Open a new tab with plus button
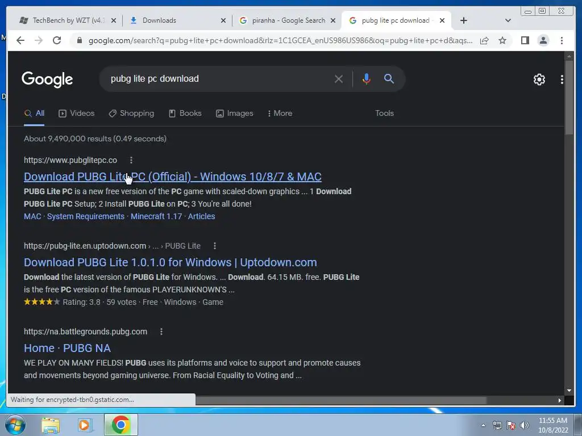Viewport: 582px width, 436px height. point(464,20)
